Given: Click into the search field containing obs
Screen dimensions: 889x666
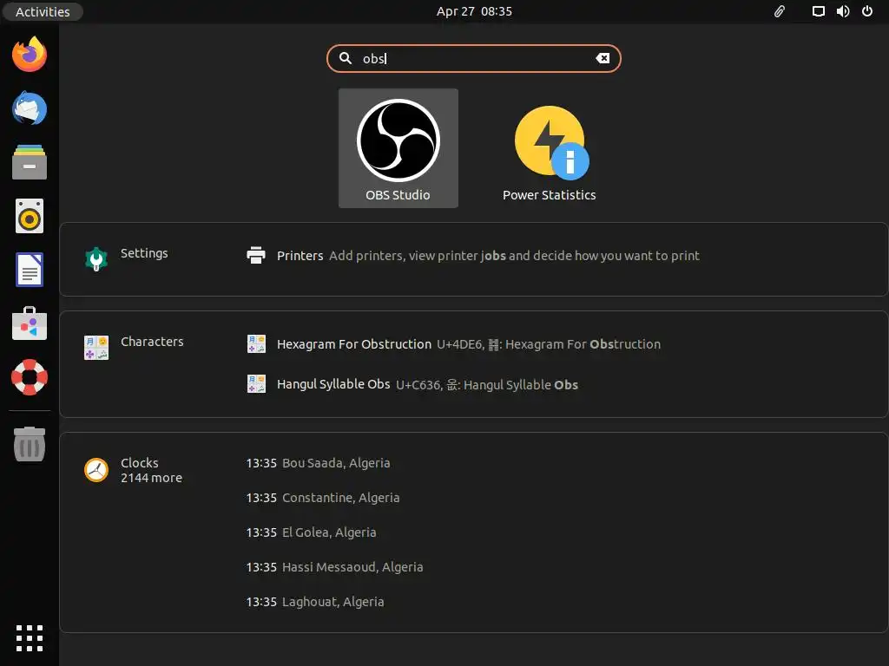Looking at the screenshot, I should click(473, 58).
